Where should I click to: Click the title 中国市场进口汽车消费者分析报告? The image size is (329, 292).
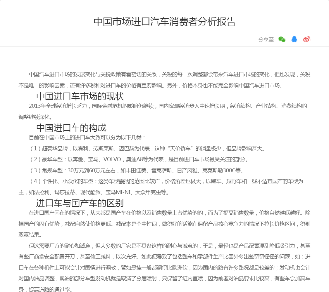(x=164, y=22)
